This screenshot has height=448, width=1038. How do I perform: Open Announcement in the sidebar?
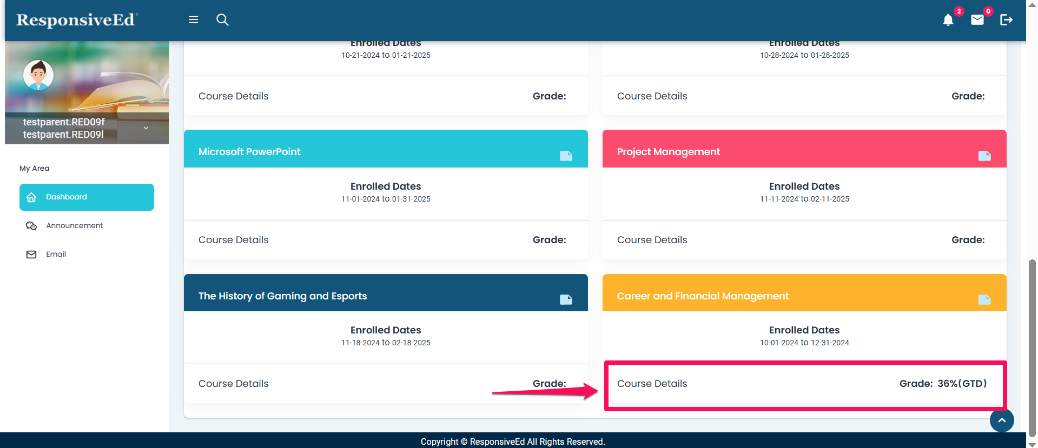click(74, 226)
